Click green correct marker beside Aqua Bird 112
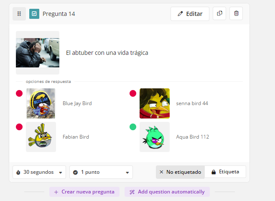The image size is (275, 201). 133,127
